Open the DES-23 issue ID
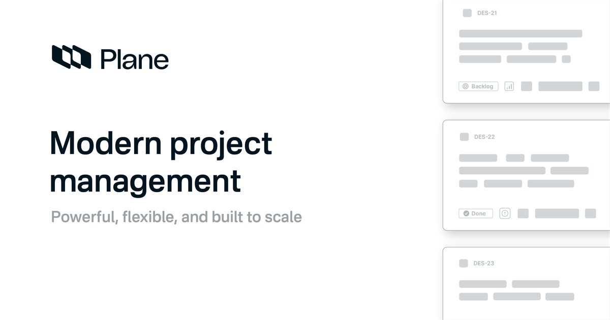 click(x=484, y=263)
